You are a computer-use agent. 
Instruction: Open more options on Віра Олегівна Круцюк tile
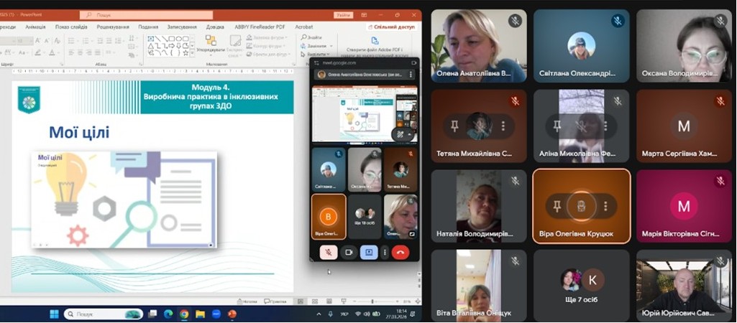(605, 207)
